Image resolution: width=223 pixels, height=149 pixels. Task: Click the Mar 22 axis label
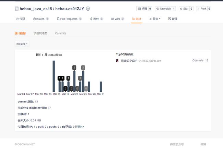click(x=74, y=94)
